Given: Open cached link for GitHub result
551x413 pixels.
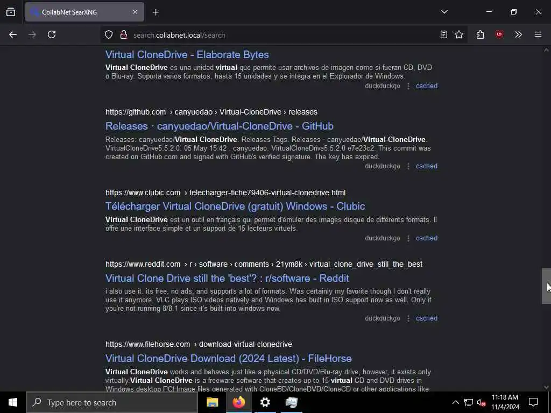Looking at the screenshot, I should [x=427, y=166].
